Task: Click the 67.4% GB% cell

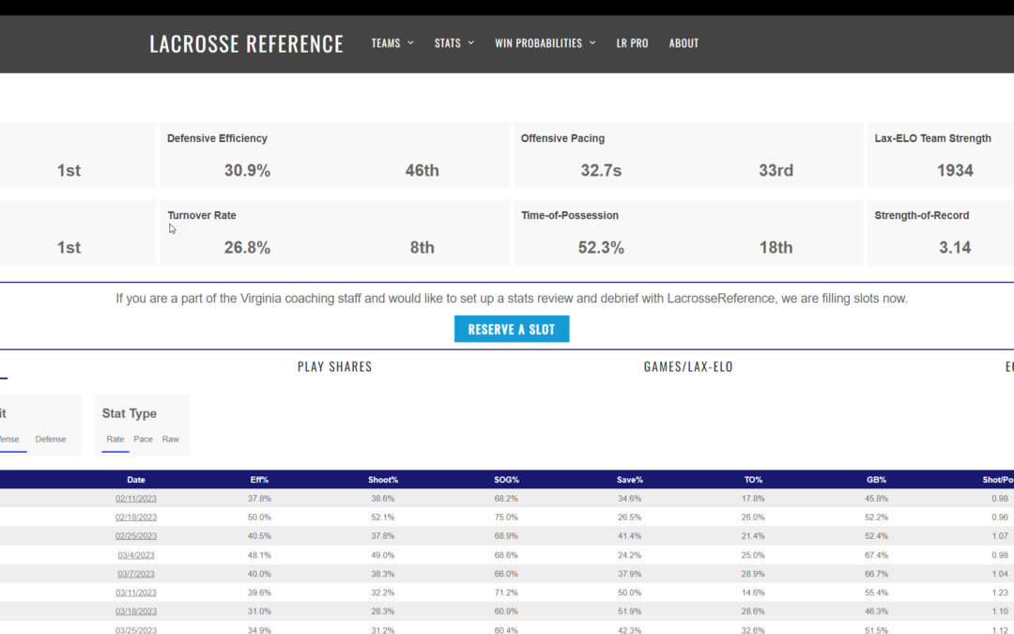Action: point(876,555)
